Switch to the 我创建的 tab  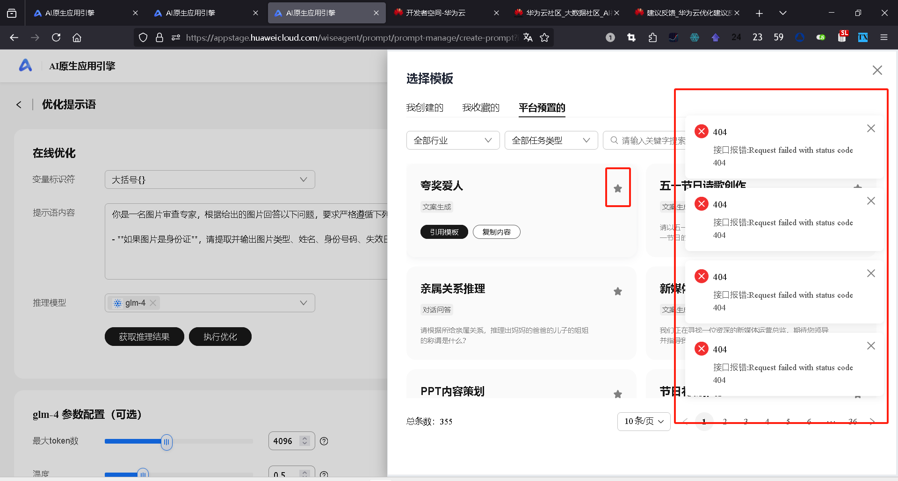(425, 108)
